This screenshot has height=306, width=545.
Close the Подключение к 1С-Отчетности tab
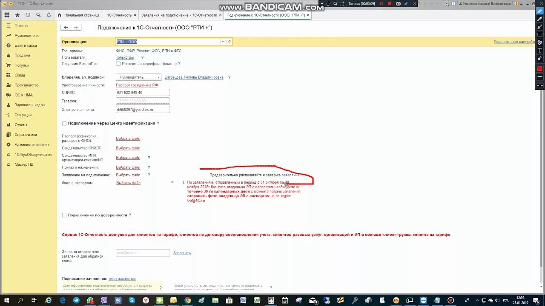point(308,15)
